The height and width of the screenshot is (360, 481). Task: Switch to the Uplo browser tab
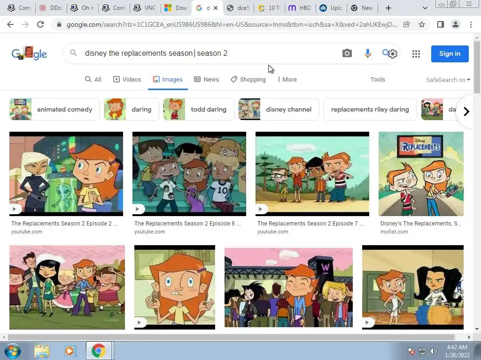[331, 8]
